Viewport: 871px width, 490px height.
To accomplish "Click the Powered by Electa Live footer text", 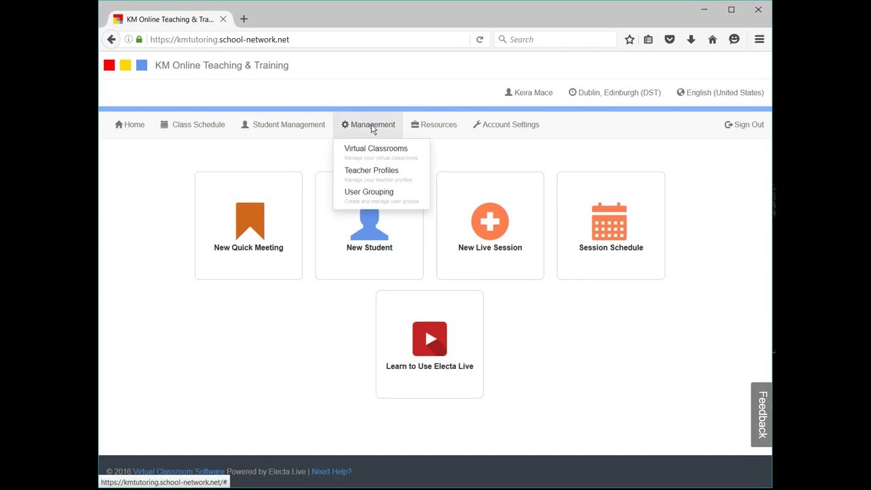I will tap(266, 471).
